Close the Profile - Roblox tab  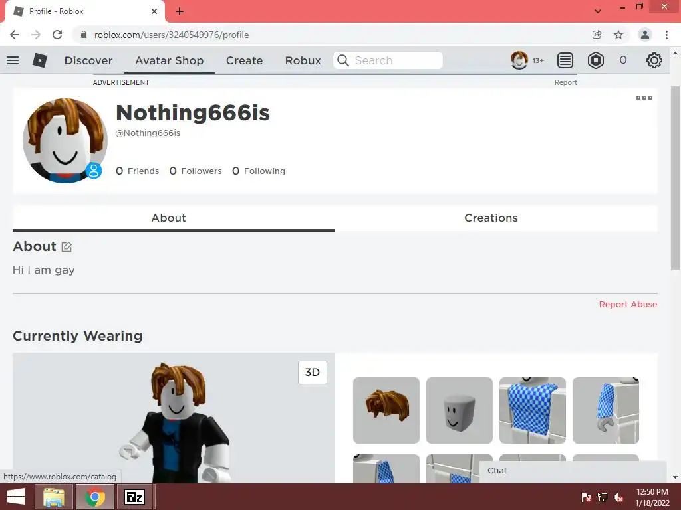pos(154,11)
